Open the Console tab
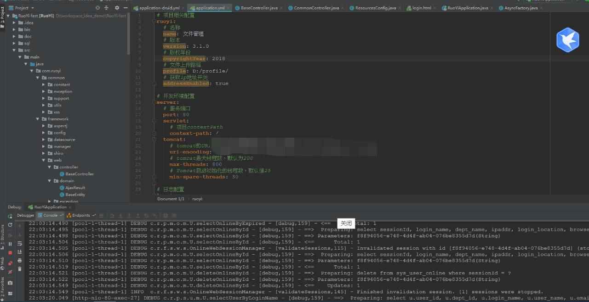The height and width of the screenshot is (302, 589). pyautogui.click(x=50, y=215)
